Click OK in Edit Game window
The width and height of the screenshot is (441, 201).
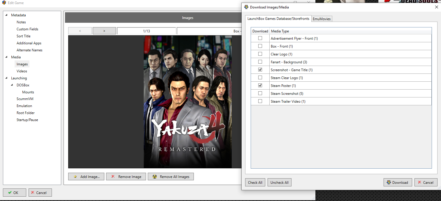(15, 193)
